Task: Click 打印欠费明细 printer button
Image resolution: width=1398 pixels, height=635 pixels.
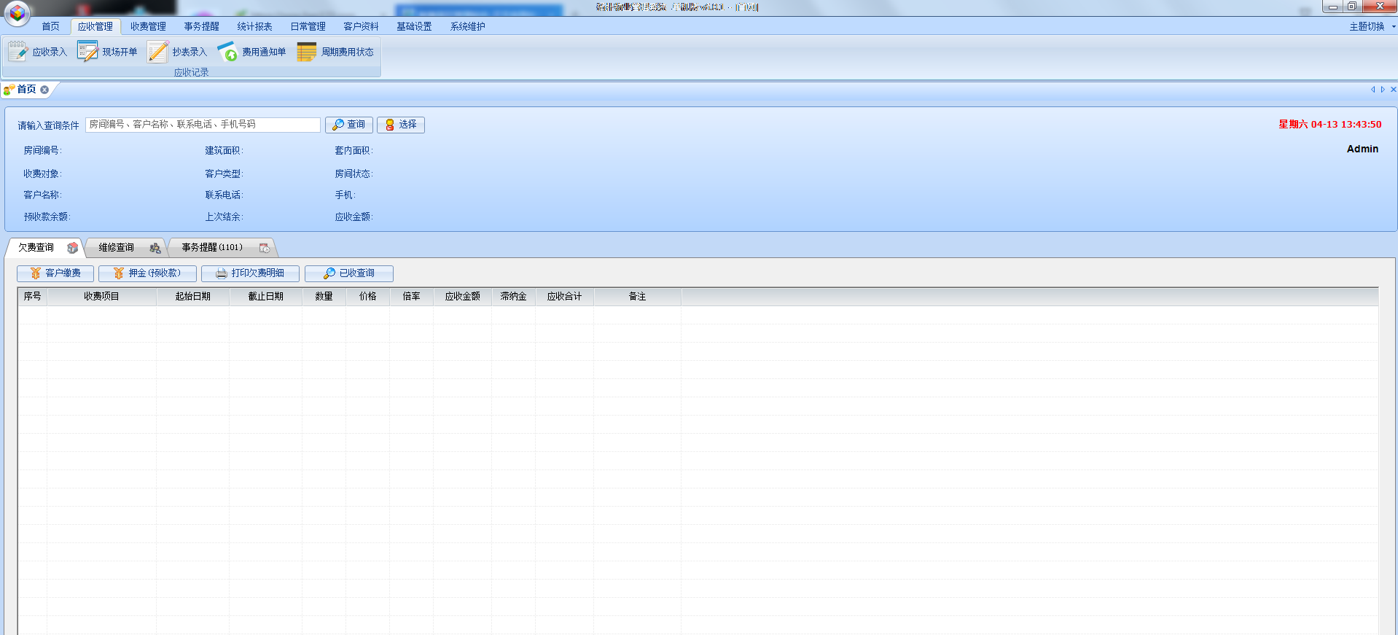Action: tap(250, 273)
